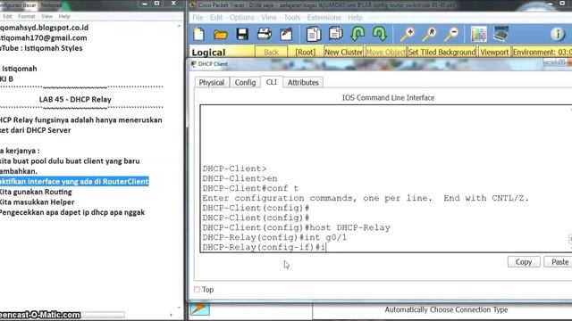Click the 'Kita gunakan Routing' line
572x321 pixels.
36,192
